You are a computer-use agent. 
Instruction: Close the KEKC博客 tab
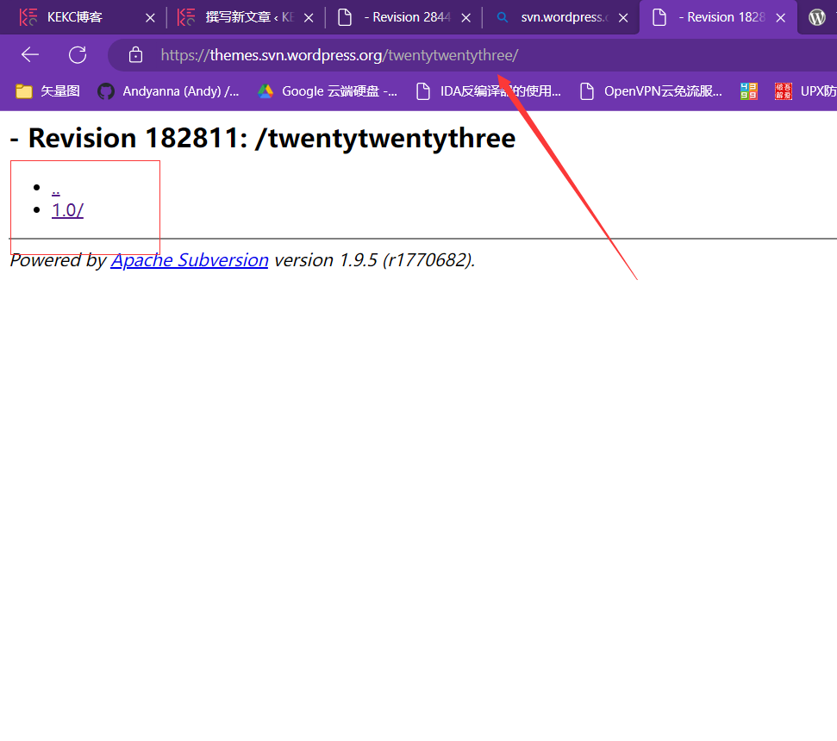[150, 17]
